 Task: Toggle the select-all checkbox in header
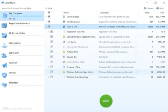click(49, 13)
